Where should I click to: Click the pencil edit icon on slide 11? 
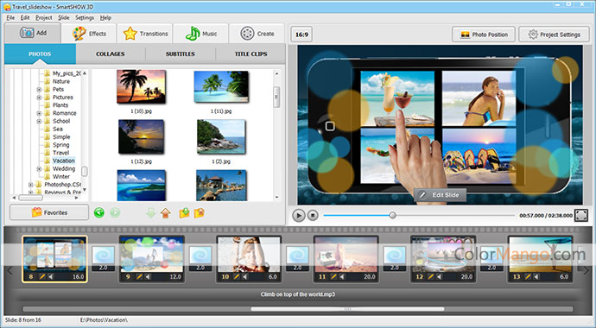[333, 277]
